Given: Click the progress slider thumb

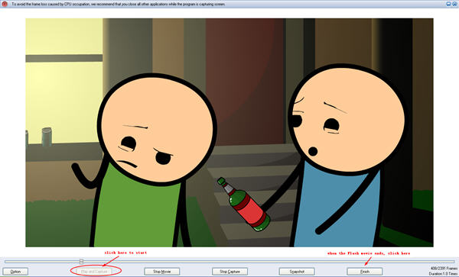Looking at the screenshot, I should point(81,261).
